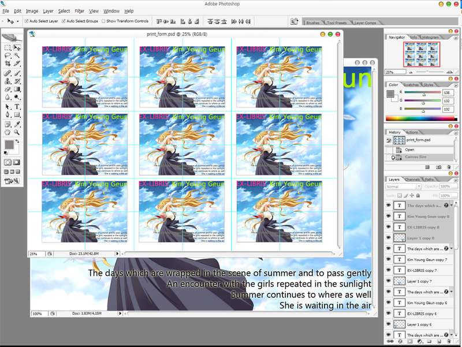
Task: Hide the Kim Young Geun copy 8 layer
Action: pos(388,216)
